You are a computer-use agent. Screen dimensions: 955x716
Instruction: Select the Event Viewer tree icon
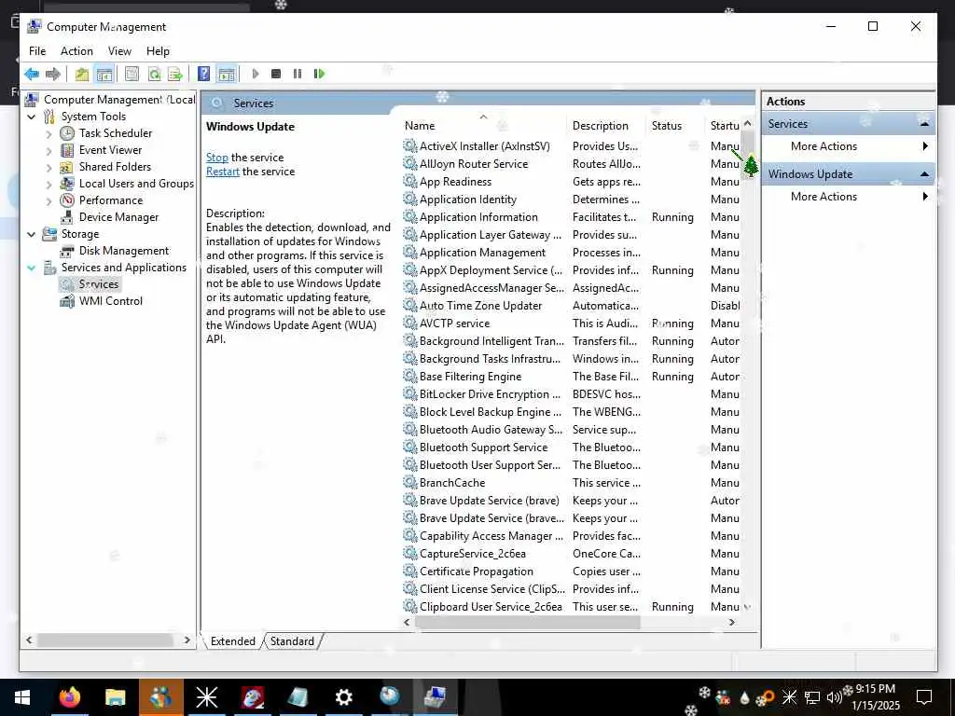click(67, 150)
